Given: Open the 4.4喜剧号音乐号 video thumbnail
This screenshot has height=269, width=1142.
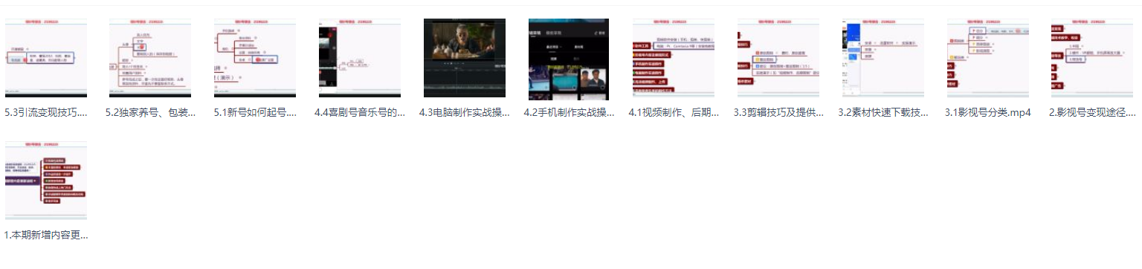Looking at the screenshot, I should coord(360,58).
